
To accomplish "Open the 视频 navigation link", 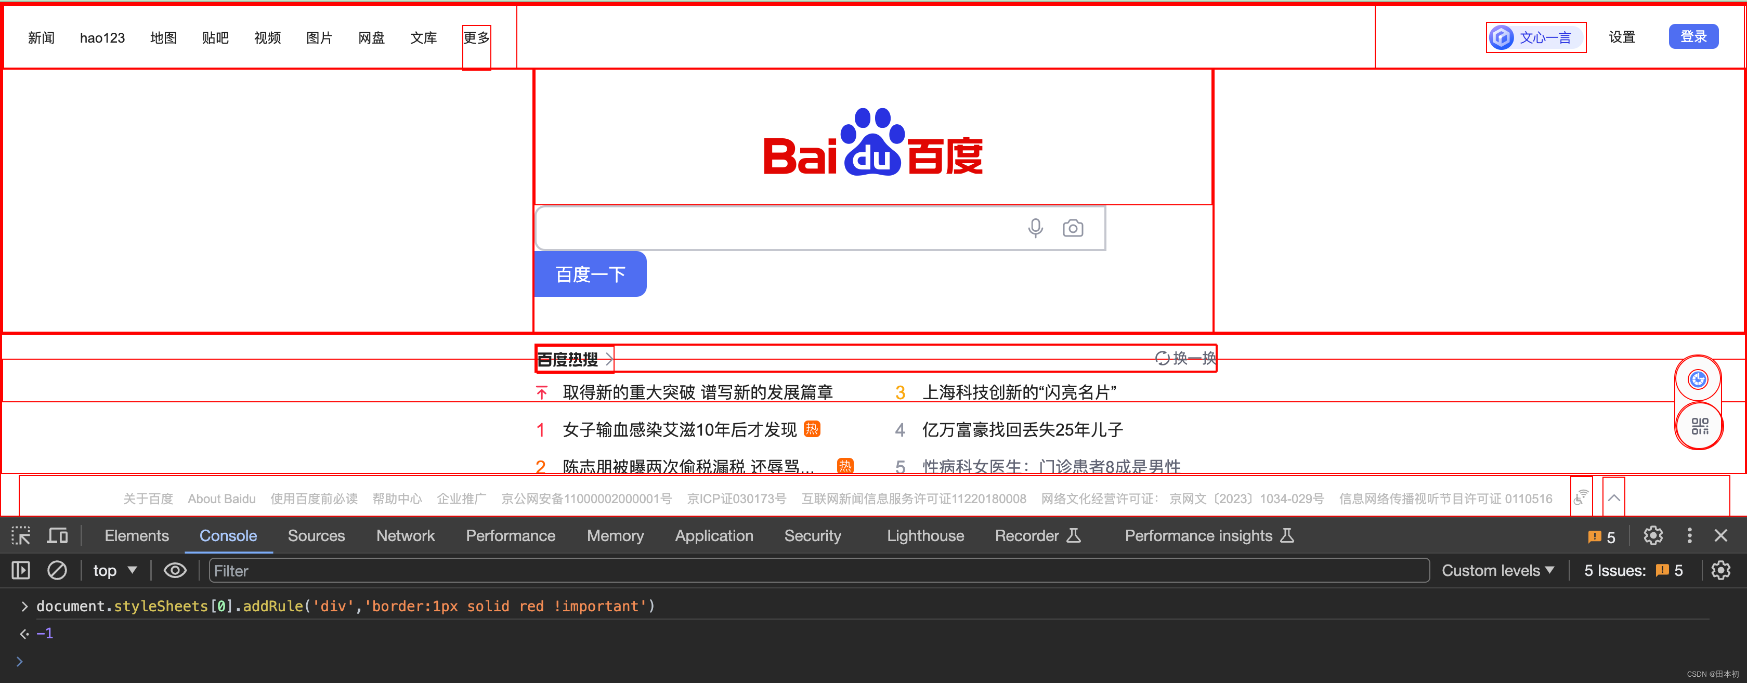I will point(268,38).
